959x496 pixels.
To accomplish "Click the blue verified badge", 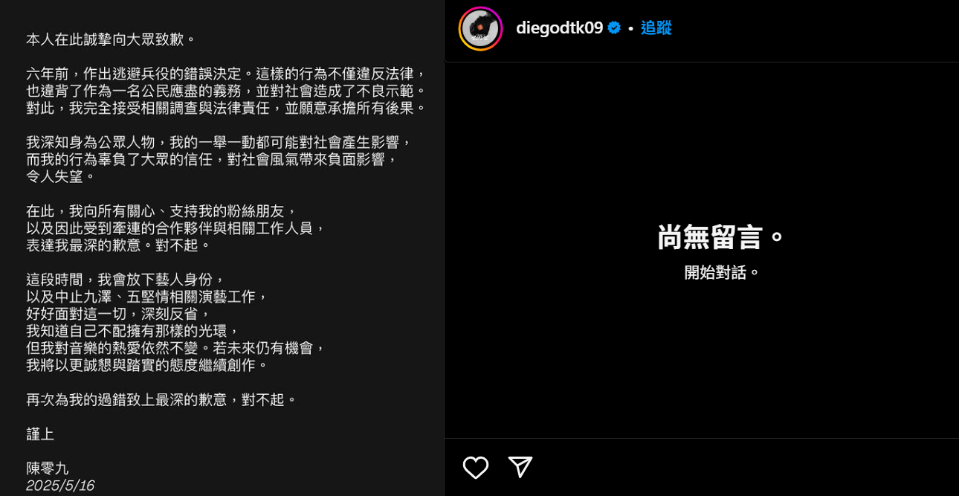I will (614, 28).
